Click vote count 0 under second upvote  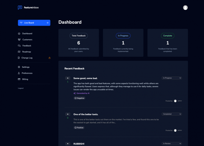(x=68, y=118)
